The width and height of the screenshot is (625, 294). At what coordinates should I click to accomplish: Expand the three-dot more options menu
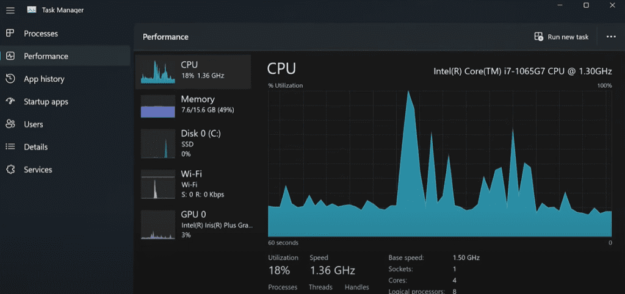click(x=611, y=37)
